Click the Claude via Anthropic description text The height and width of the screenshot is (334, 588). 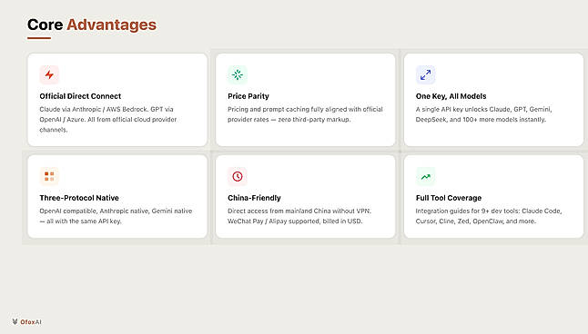108,119
